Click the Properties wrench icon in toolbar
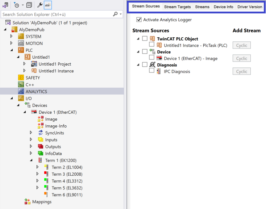This screenshot has height=209, width=266. pyautogui.click(x=40, y=5)
